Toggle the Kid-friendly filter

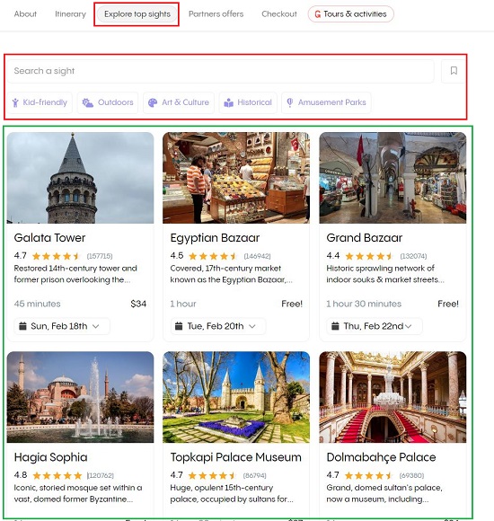click(40, 102)
